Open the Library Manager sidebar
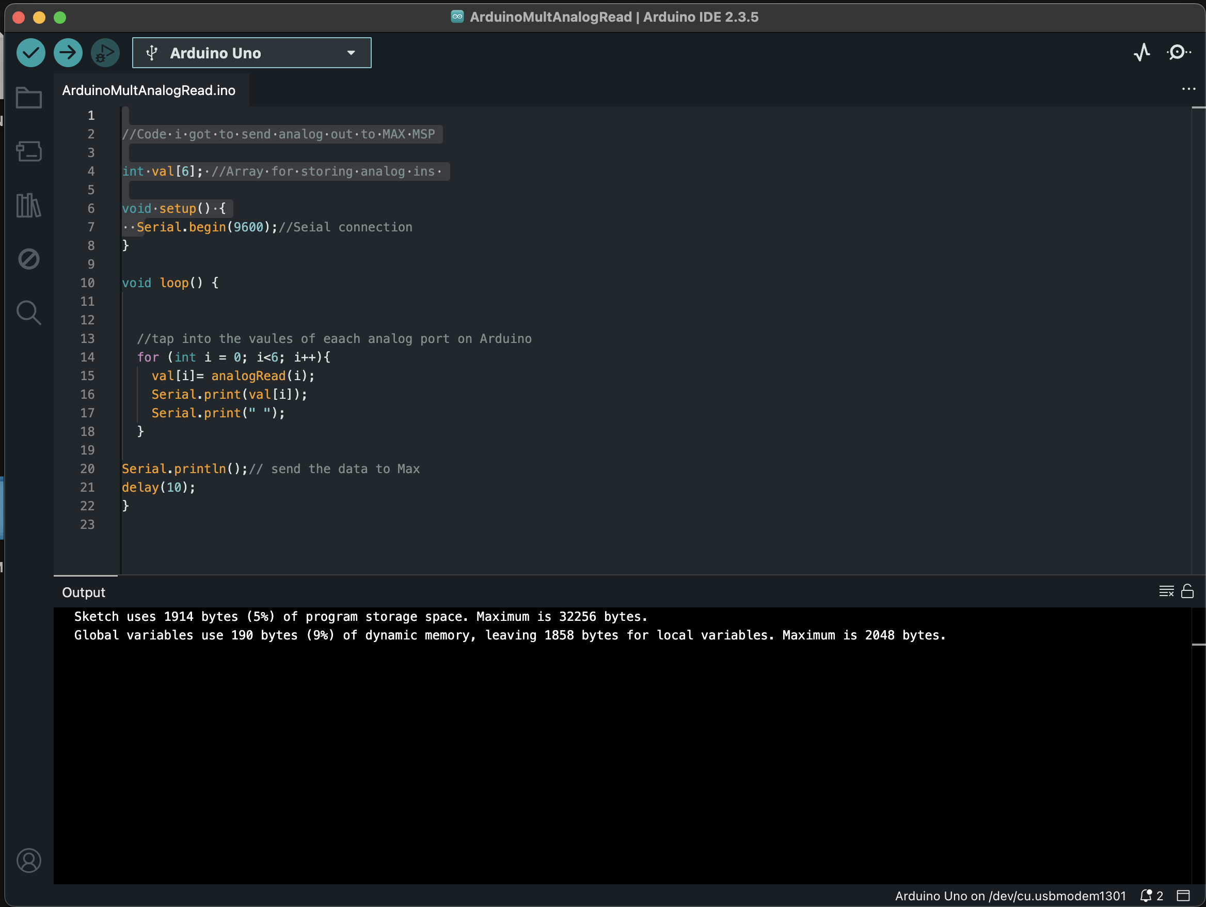Image resolution: width=1206 pixels, height=907 pixels. 29,206
